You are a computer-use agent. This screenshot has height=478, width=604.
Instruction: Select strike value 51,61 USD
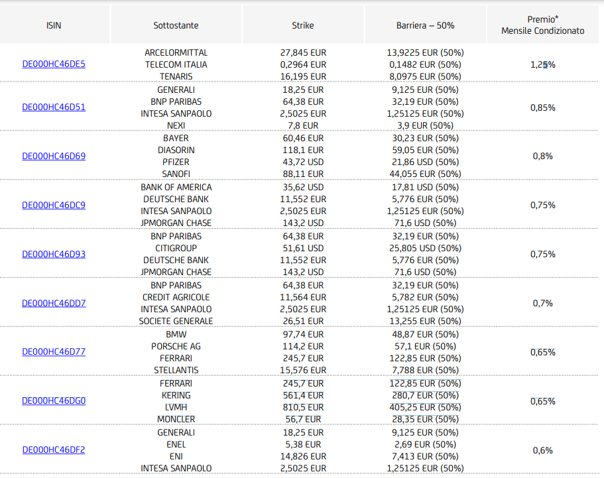[303, 248]
